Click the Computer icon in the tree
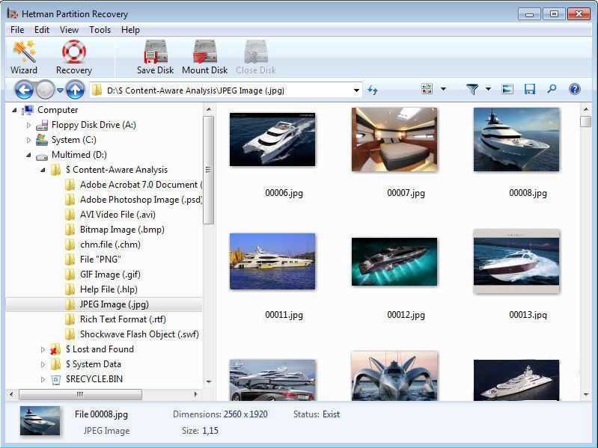This screenshot has width=598, height=448. click(28, 110)
